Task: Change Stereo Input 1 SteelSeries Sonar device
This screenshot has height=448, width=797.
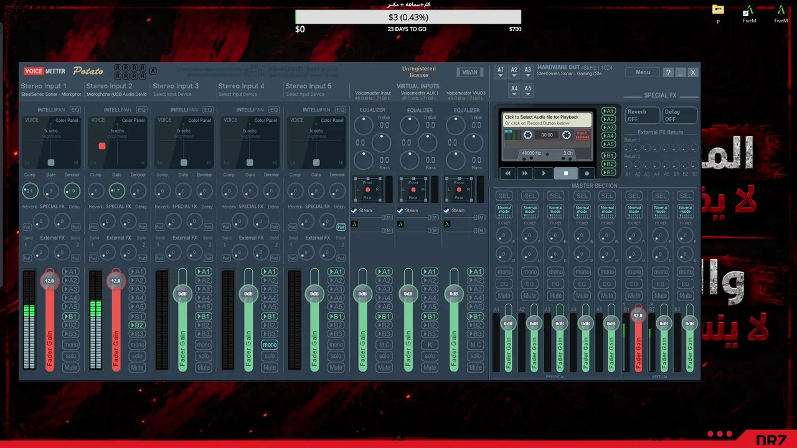Action: [51, 95]
